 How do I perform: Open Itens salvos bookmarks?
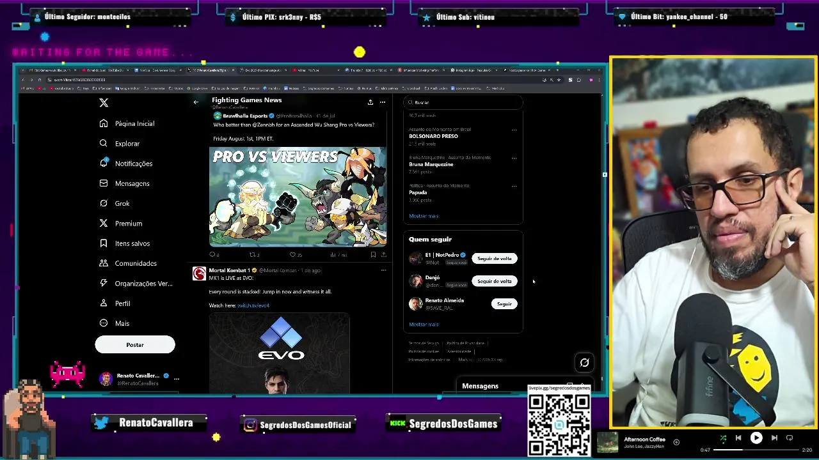coord(125,243)
